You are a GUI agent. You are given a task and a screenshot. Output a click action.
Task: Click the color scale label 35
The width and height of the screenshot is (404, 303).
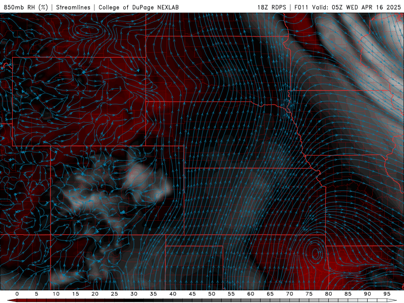(154, 294)
